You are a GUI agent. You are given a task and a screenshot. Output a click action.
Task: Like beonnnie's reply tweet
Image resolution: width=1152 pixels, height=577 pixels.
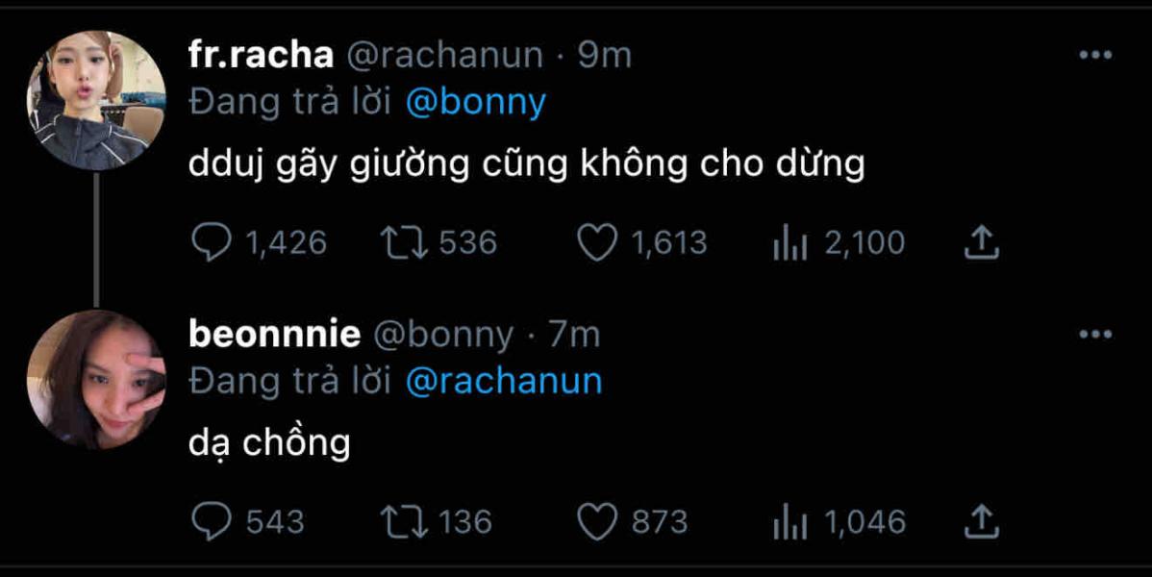pyautogui.click(x=596, y=522)
